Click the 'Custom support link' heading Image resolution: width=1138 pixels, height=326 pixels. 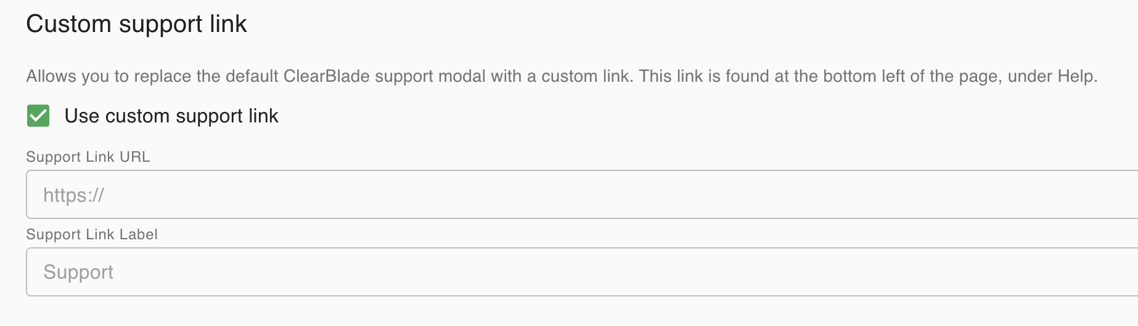coord(136,24)
